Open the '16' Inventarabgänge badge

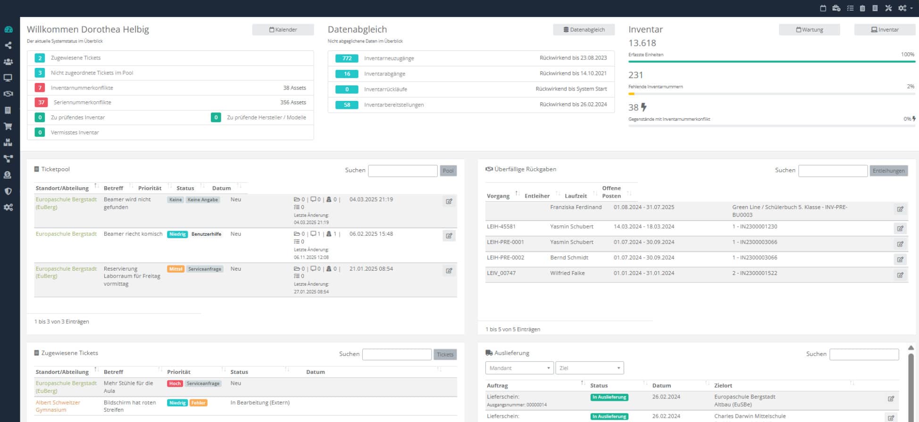347,74
